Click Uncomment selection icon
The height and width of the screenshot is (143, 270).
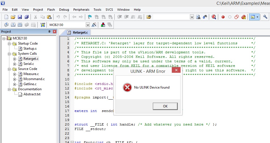(140, 17)
